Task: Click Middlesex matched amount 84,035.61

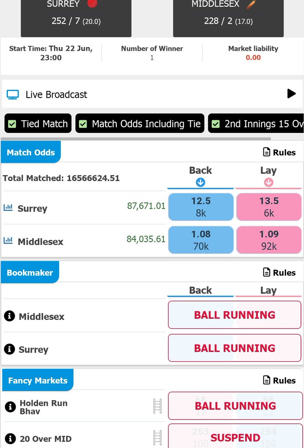Action: [146, 239]
